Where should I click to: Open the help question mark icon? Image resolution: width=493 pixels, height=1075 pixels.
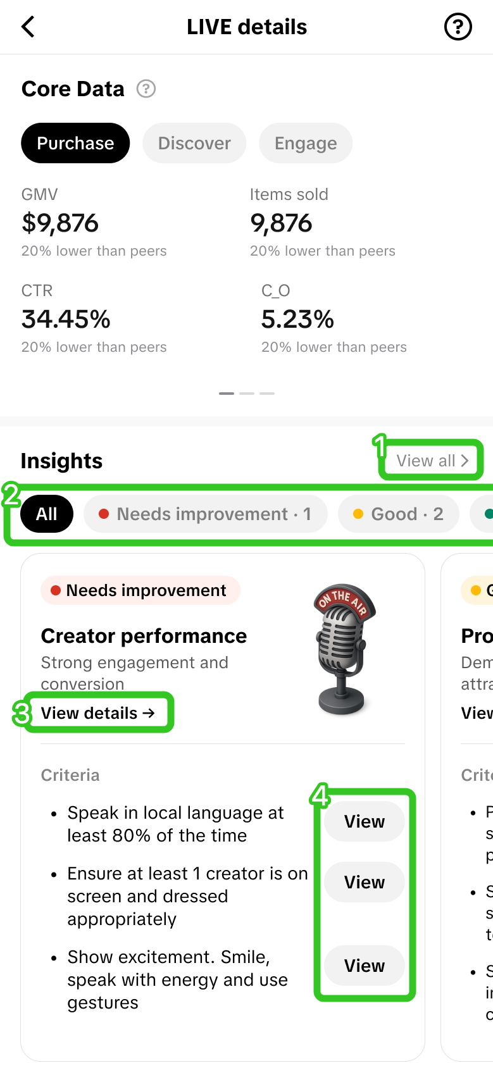458,27
